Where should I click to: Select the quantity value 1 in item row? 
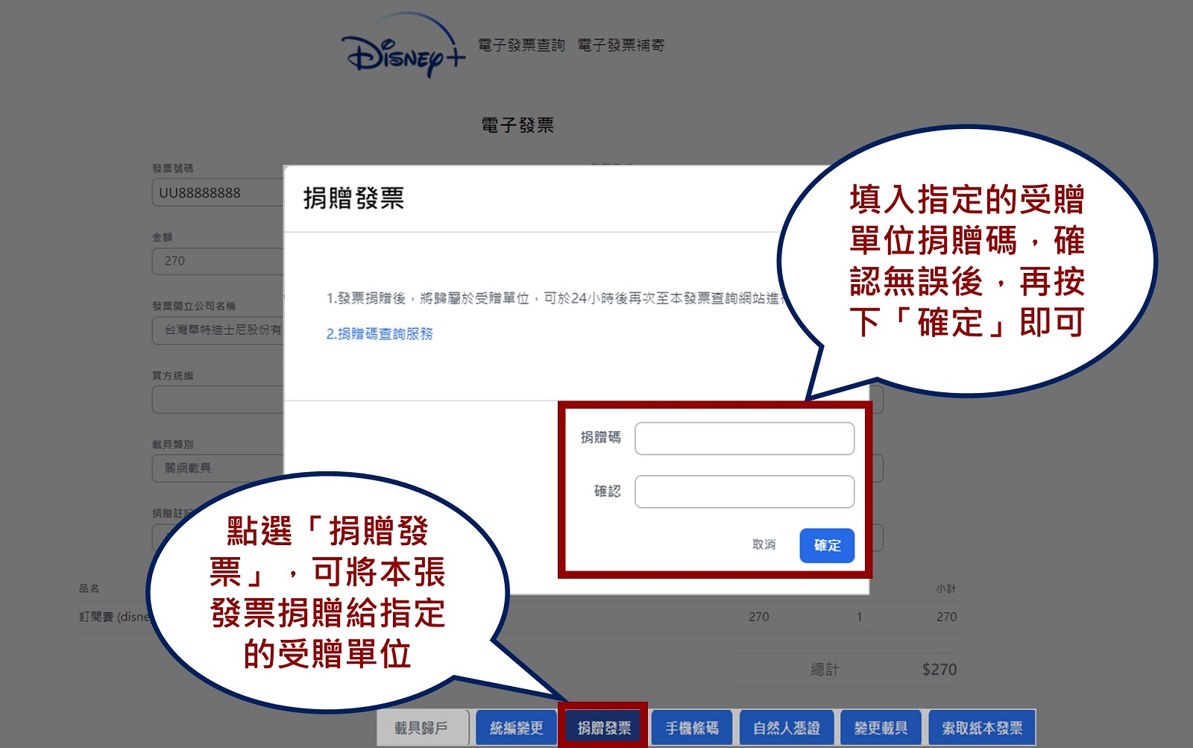click(x=859, y=617)
